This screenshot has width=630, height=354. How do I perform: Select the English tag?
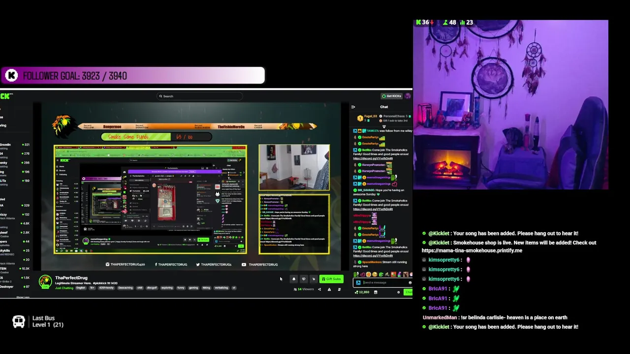point(81,288)
